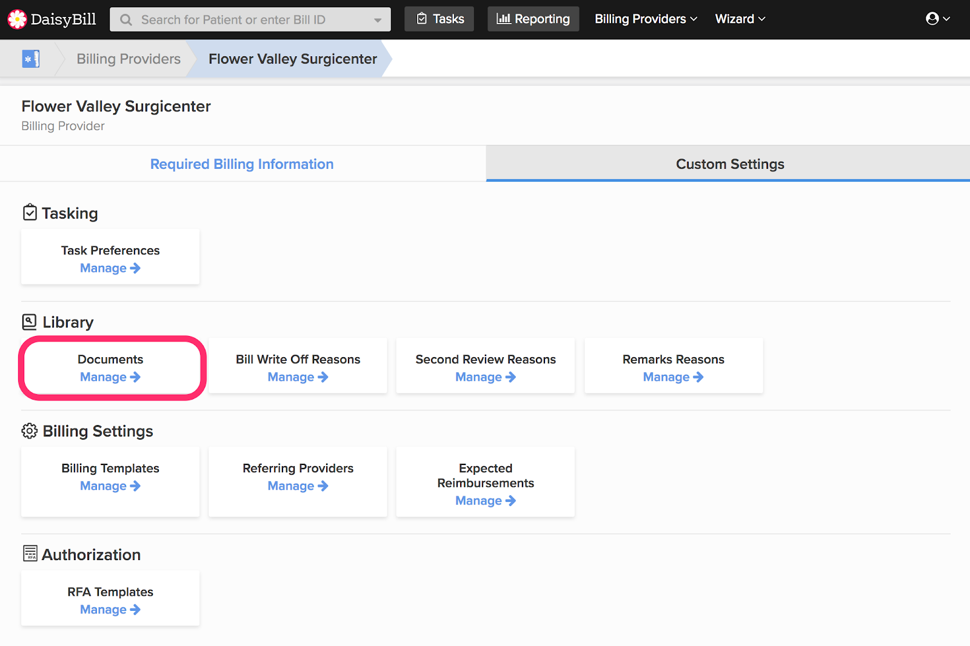Switch to Required Billing Information tab
The image size is (970, 646).
(x=242, y=164)
